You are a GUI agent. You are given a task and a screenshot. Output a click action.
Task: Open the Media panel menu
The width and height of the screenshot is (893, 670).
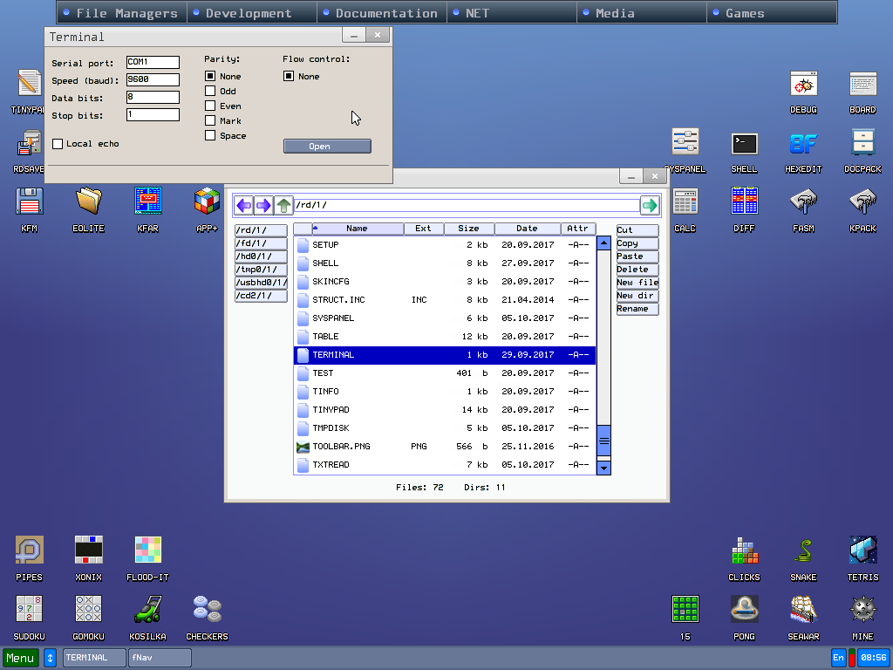coord(615,13)
